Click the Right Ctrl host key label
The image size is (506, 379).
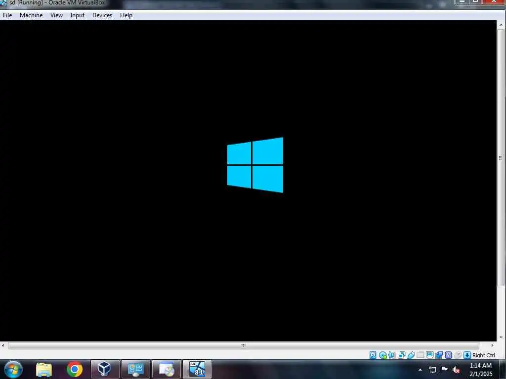tap(484, 355)
